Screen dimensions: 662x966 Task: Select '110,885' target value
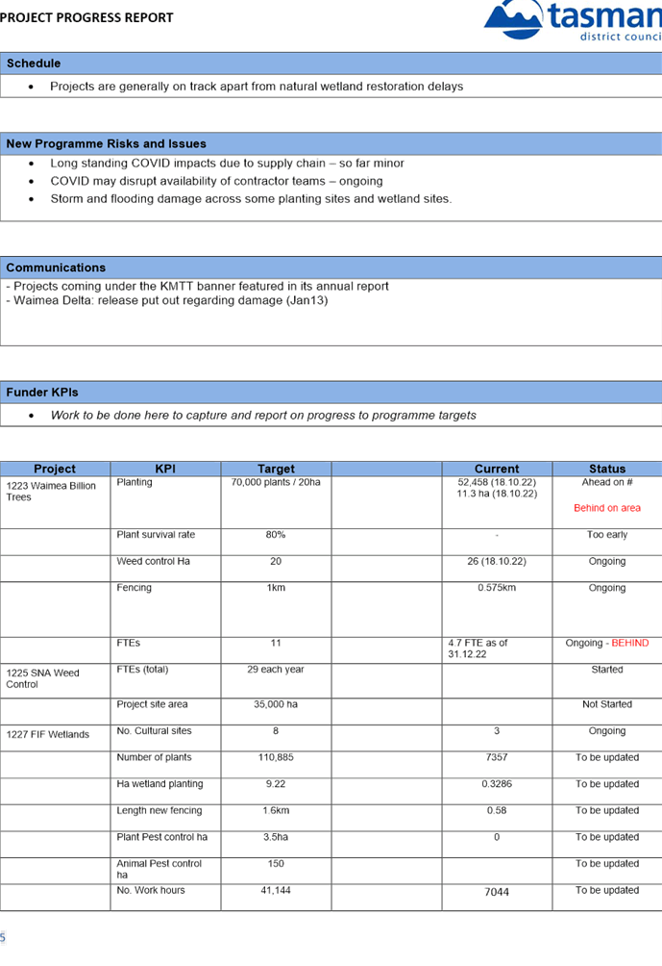276,757
